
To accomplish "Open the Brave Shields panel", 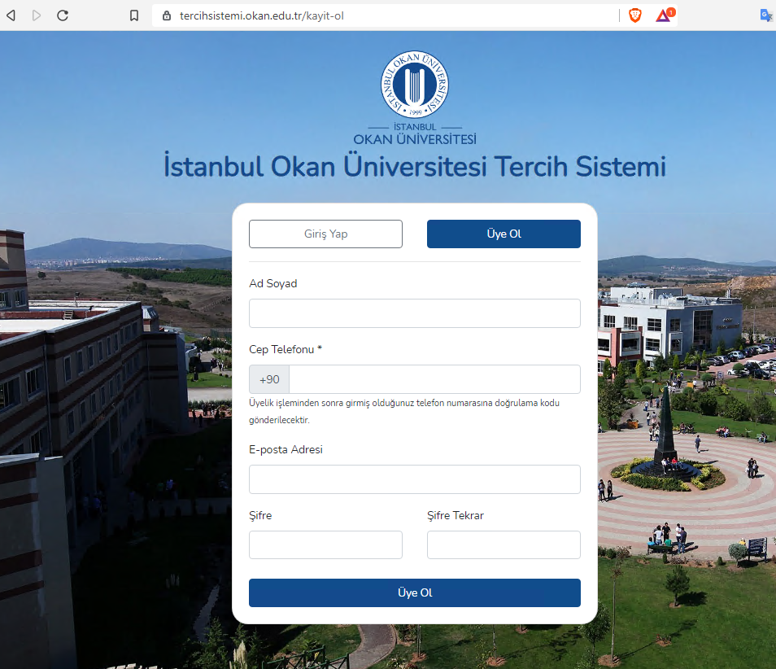I will coord(634,15).
